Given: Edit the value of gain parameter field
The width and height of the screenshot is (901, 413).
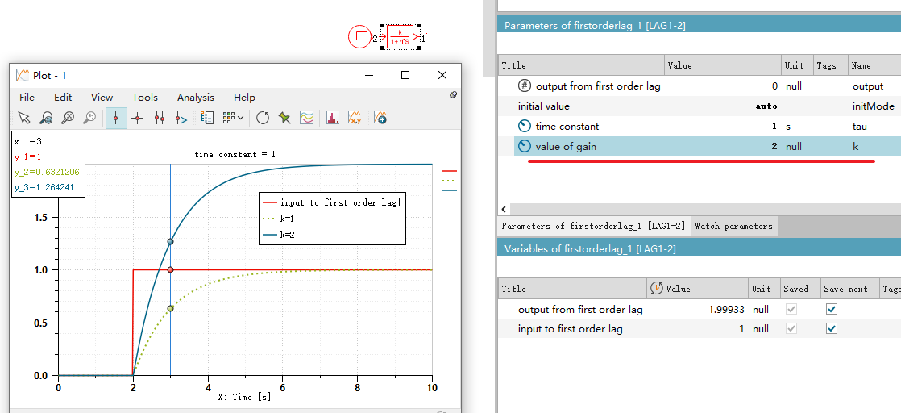Looking at the screenshot, I should [758, 146].
